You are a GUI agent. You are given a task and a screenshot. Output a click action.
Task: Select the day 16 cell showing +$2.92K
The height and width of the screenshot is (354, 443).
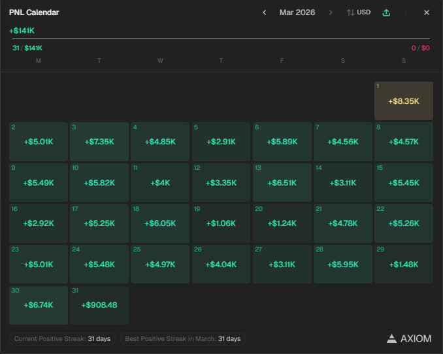pos(39,223)
